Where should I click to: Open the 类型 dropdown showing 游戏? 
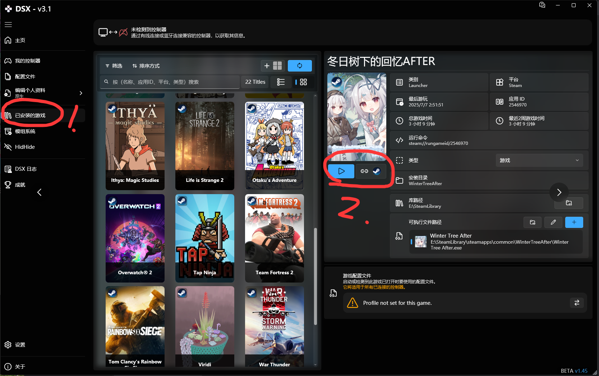click(x=539, y=160)
